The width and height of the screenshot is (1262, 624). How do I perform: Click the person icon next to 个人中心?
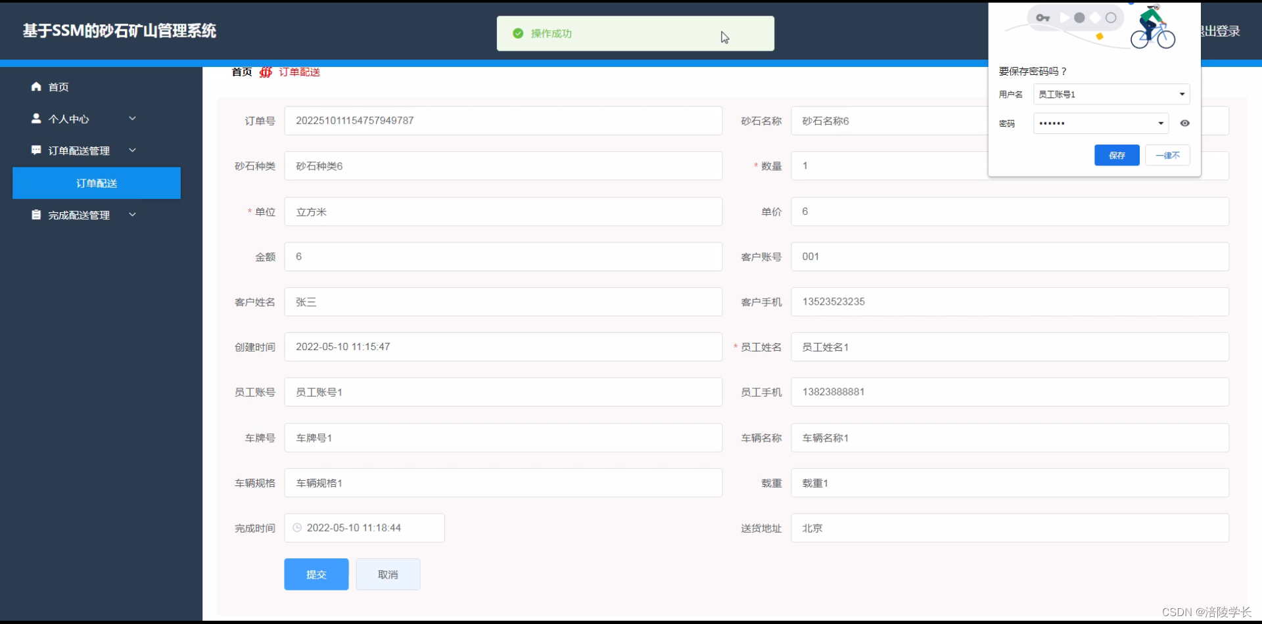tap(35, 118)
